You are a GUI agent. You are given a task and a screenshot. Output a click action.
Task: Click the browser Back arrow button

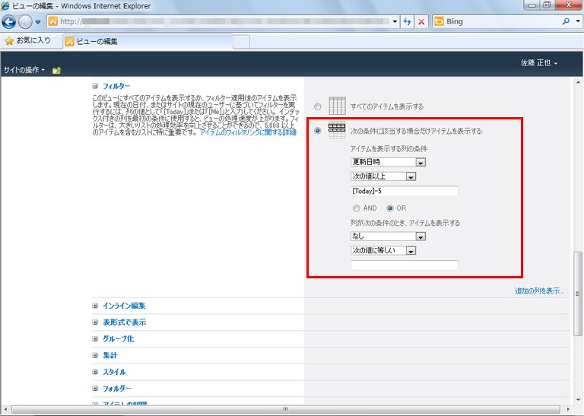coord(8,22)
